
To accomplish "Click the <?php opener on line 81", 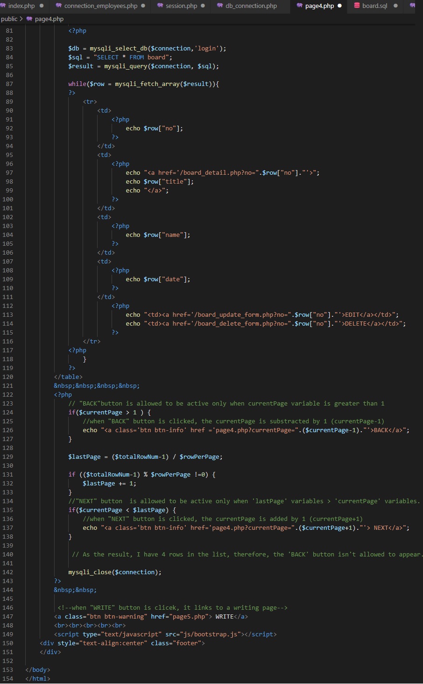I will [x=78, y=31].
